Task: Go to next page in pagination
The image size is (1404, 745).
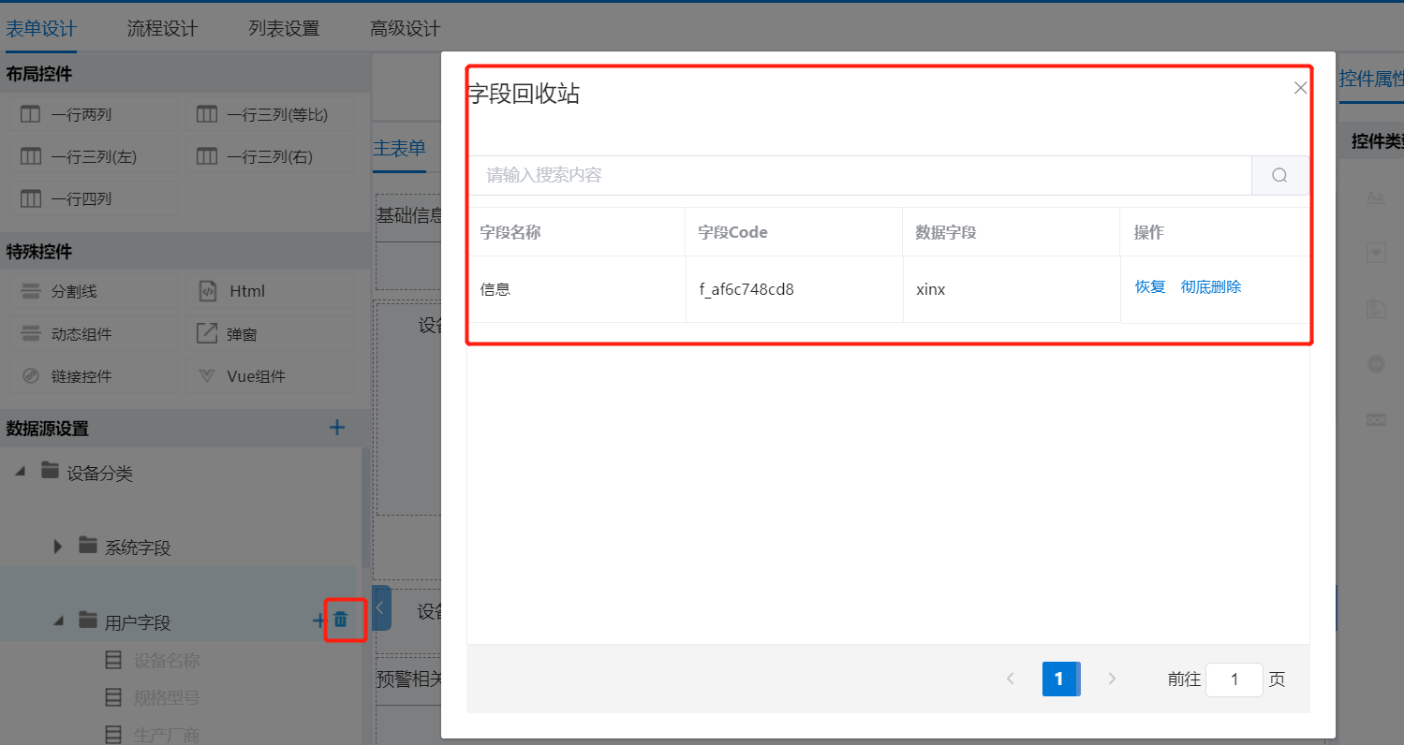Action: click(1112, 679)
